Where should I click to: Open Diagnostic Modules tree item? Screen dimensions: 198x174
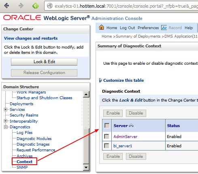[x=34, y=138]
